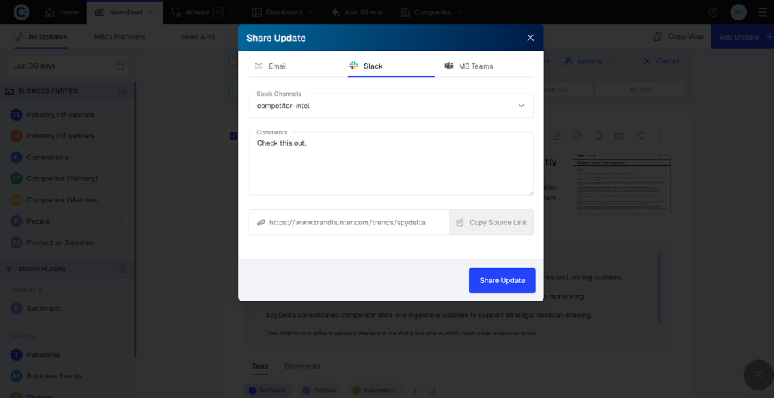Click the share icon on update
Image resolution: width=774 pixels, height=398 pixels.
pyautogui.click(x=639, y=136)
